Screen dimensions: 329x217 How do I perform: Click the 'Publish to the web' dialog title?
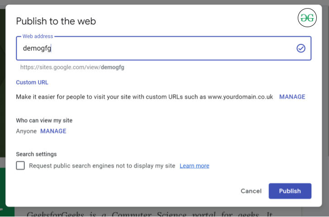(x=56, y=21)
